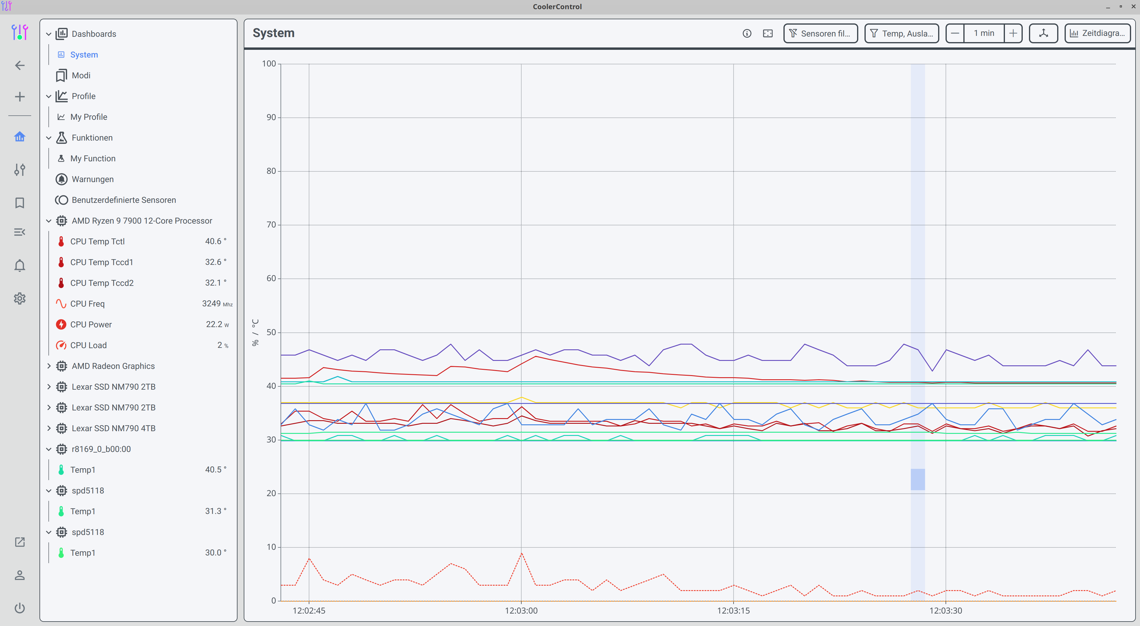
Task: Decrease time range with the minus stepper
Action: [955, 33]
